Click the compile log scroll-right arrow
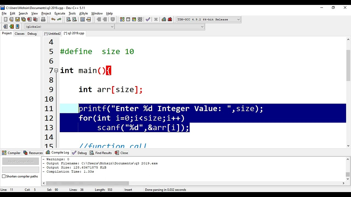Screen dimensions: 351x197 tap(344, 183)
